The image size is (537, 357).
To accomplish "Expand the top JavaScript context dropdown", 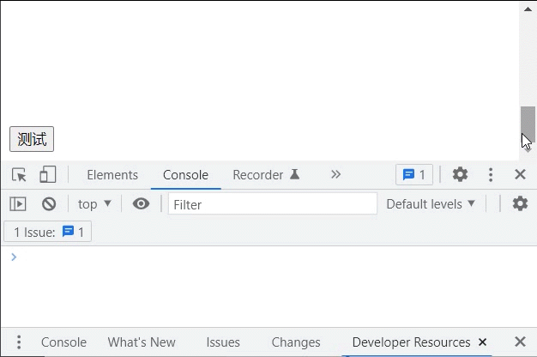I will (94, 204).
